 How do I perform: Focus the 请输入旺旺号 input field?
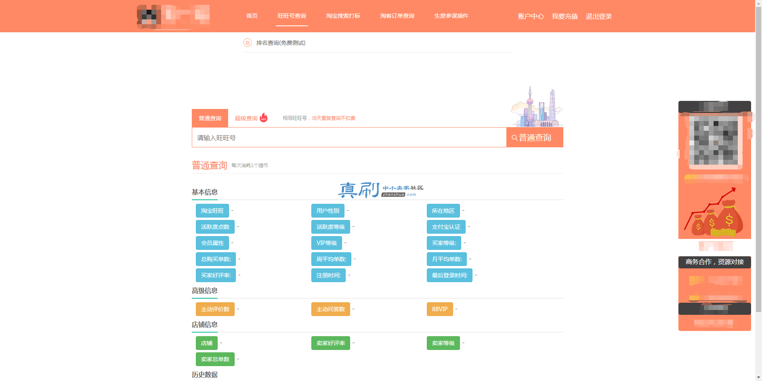click(x=349, y=138)
